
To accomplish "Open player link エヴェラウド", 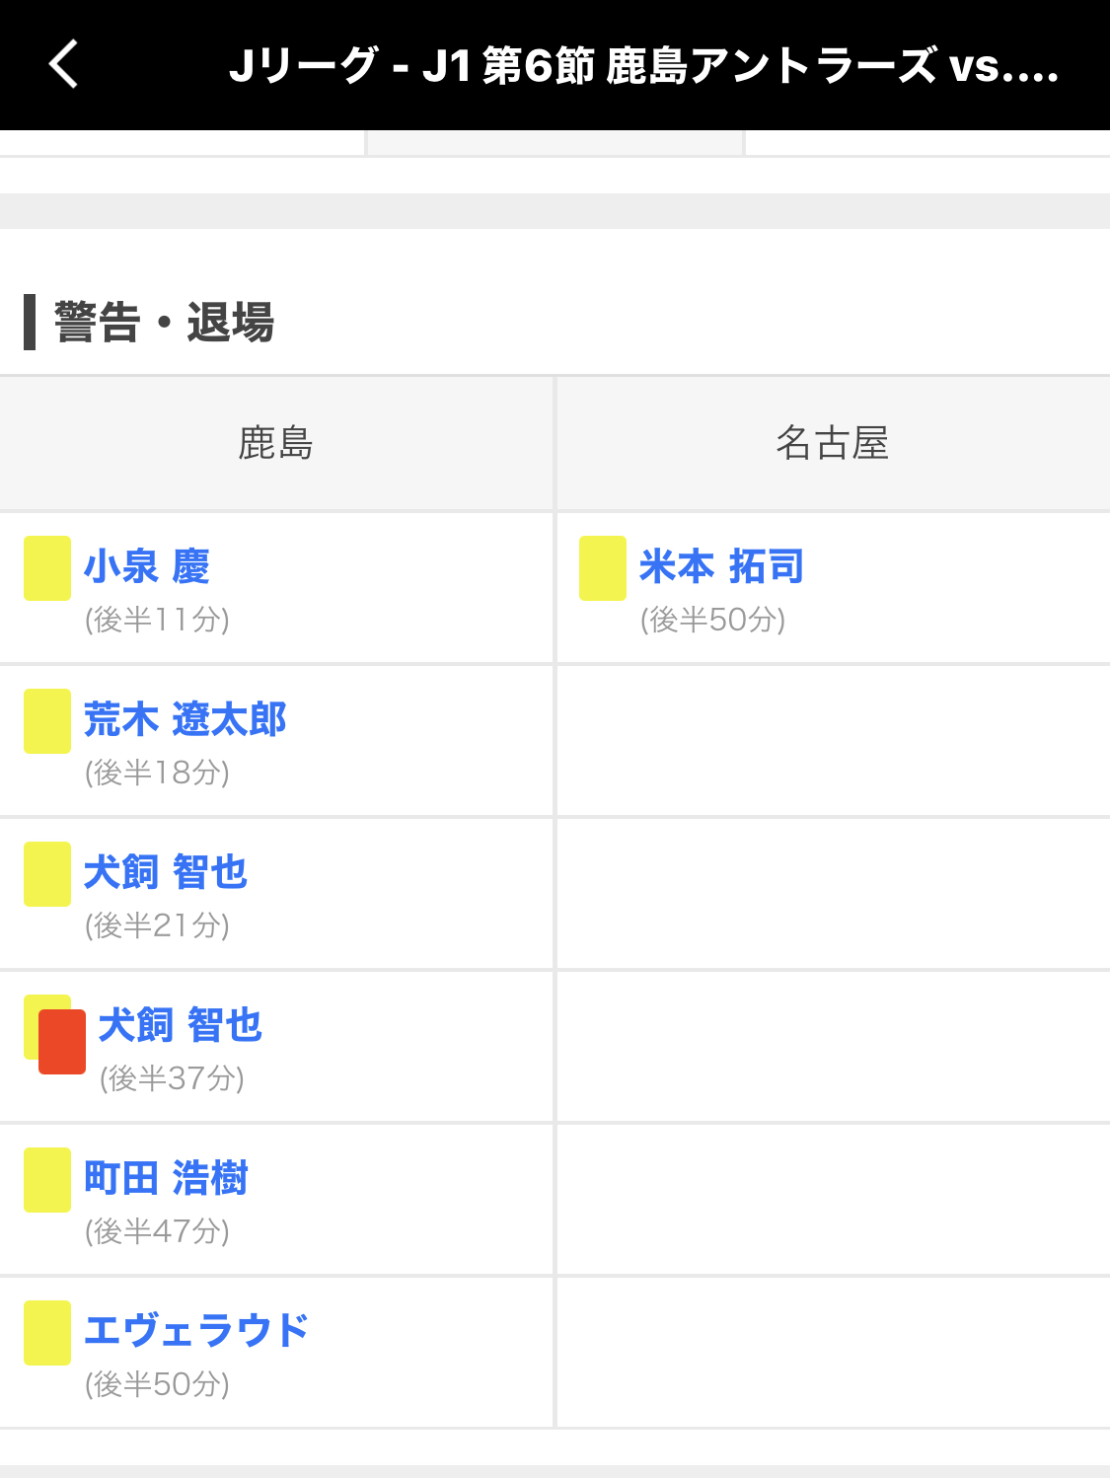I will click(196, 1332).
